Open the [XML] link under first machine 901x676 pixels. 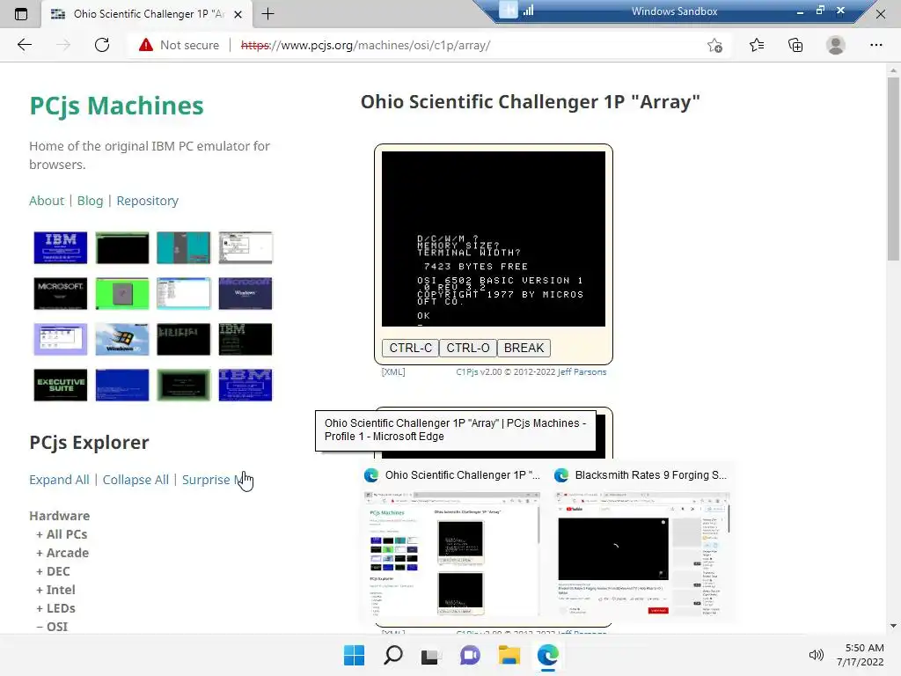click(393, 372)
